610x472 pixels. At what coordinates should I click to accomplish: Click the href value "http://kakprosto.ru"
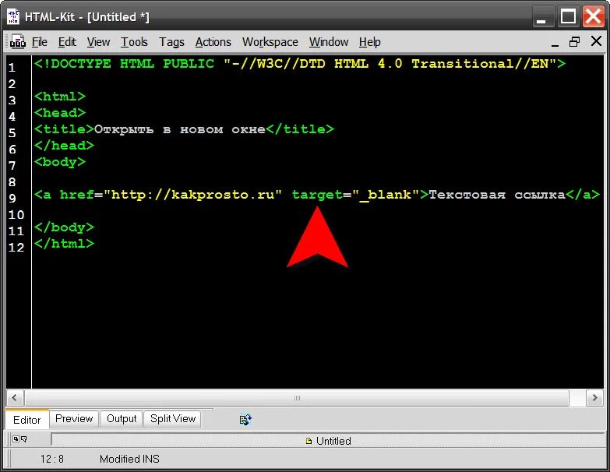[193, 195]
